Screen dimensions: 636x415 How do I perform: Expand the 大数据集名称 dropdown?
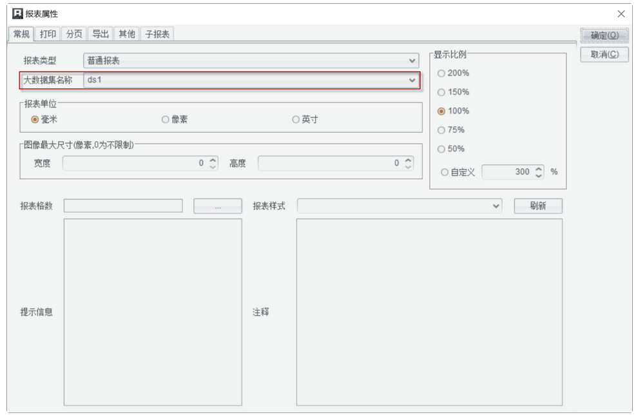coord(412,81)
